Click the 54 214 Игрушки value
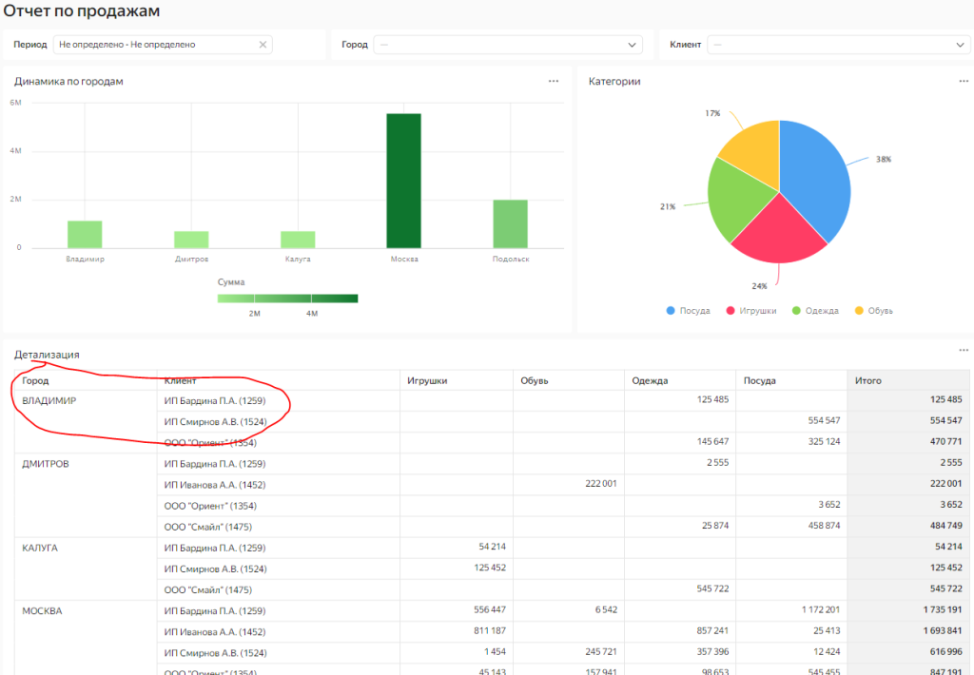The image size is (974, 675). pyautogui.click(x=492, y=547)
